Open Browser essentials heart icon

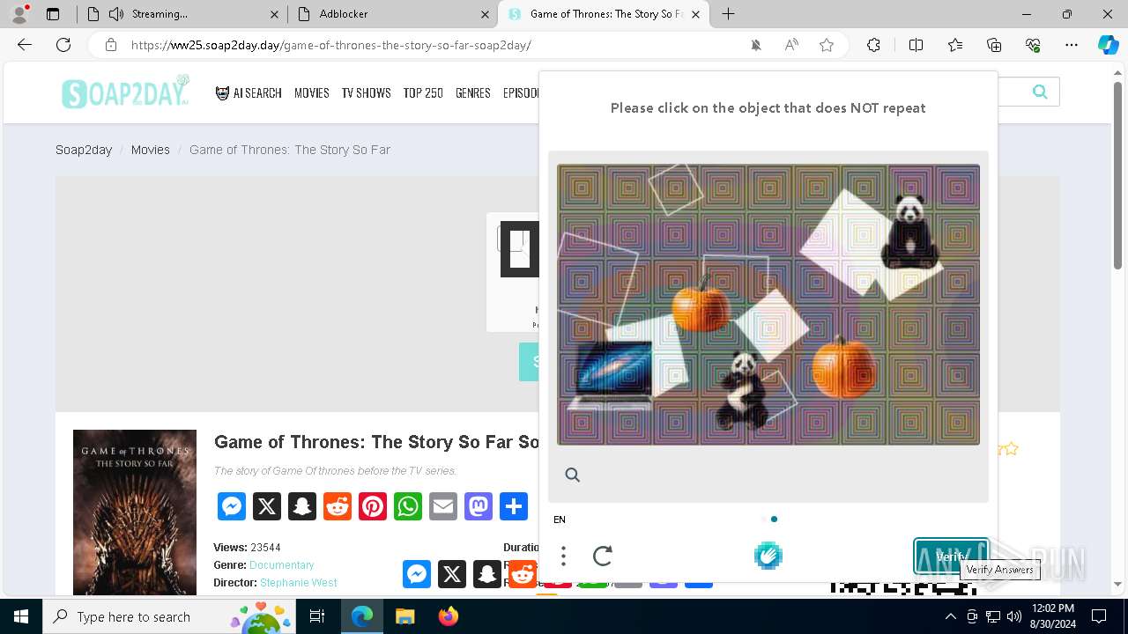click(x=1033, y=45)
